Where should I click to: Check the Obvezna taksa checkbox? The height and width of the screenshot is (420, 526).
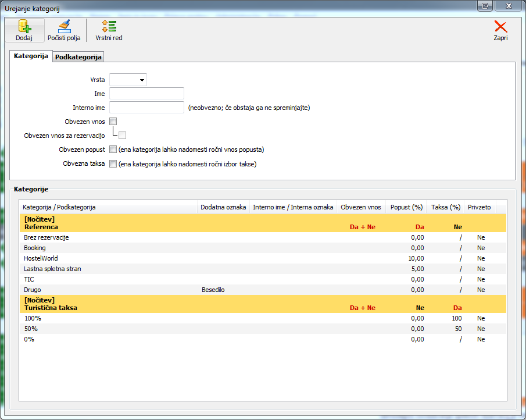[x=113, y=164]
